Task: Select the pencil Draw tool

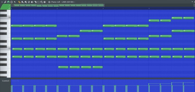Action: [x=19, y=2]
